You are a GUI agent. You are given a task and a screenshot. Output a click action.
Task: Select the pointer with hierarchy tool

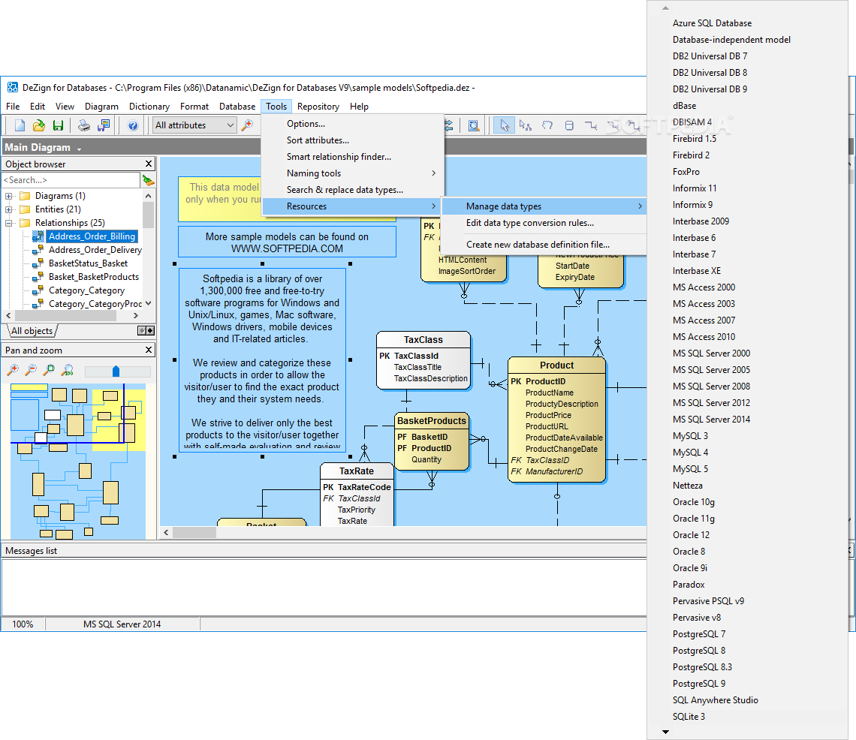coord(525,125)
